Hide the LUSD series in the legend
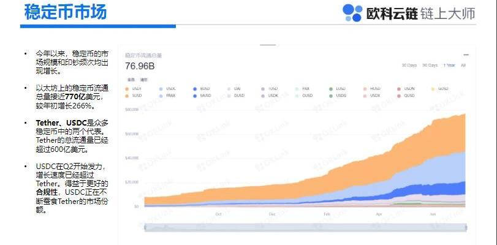 point(340,89)
